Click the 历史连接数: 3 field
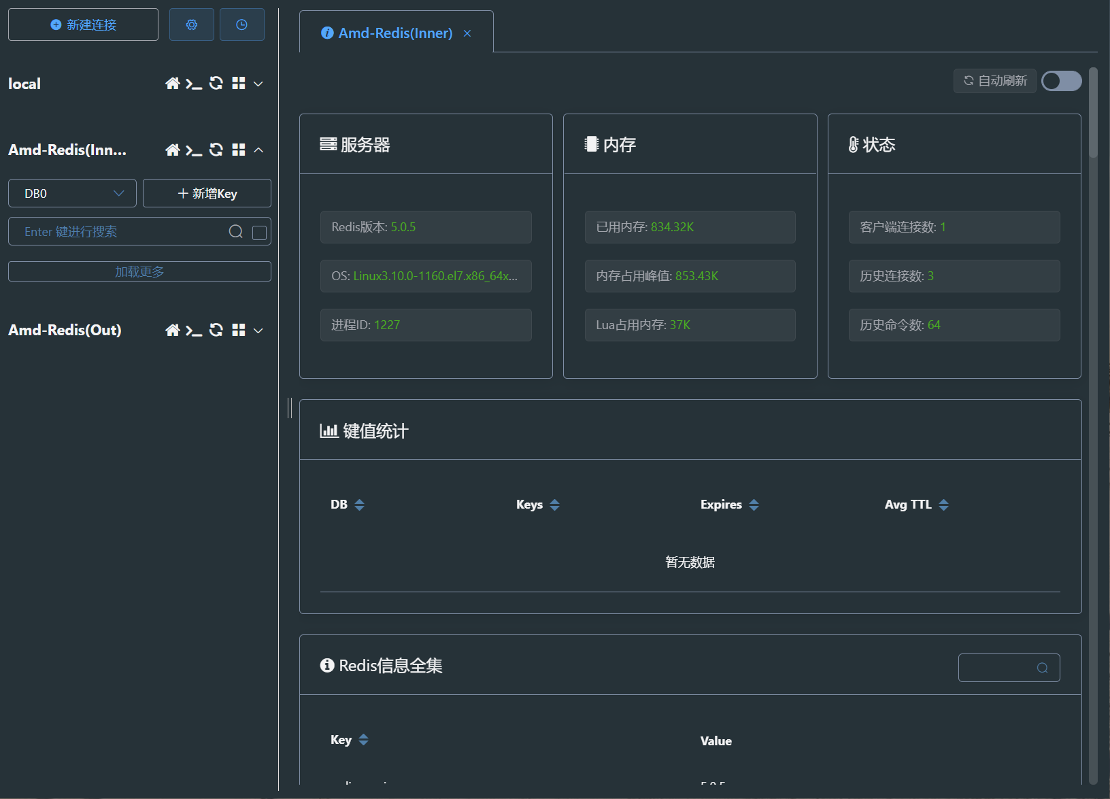 point(954,276)
